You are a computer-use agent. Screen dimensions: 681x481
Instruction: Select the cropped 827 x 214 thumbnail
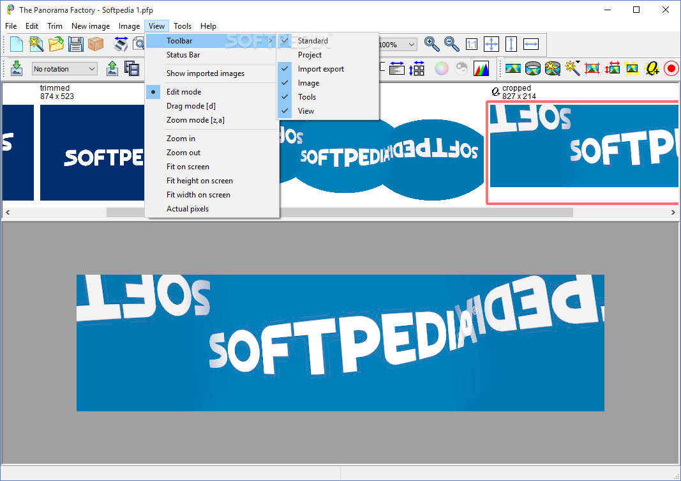(584, 146)
